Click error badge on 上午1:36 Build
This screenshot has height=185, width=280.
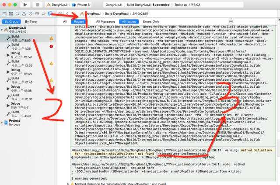pyautogui.click(x=51, y=47)
